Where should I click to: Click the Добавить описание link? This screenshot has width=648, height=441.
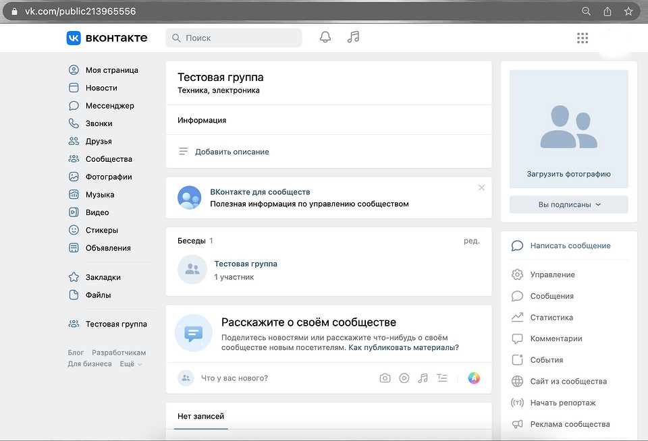[232, 152]
